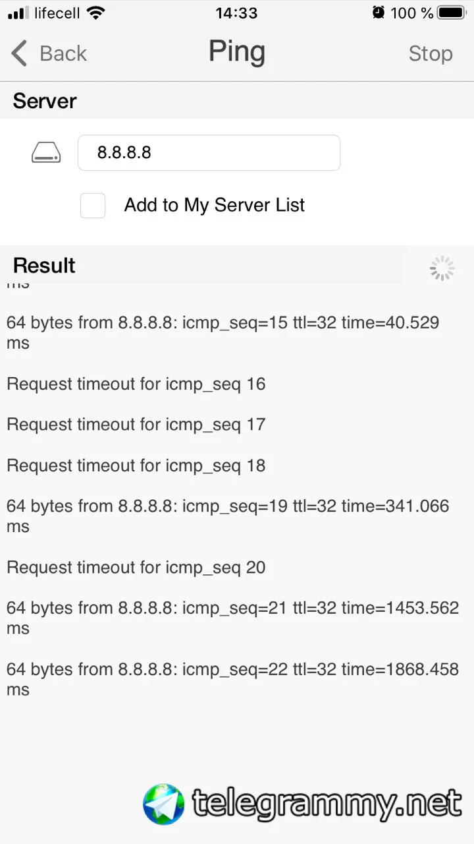
Task: Select the Request timeout icmp_seq 16 line
Action: (x=136, y=384)
